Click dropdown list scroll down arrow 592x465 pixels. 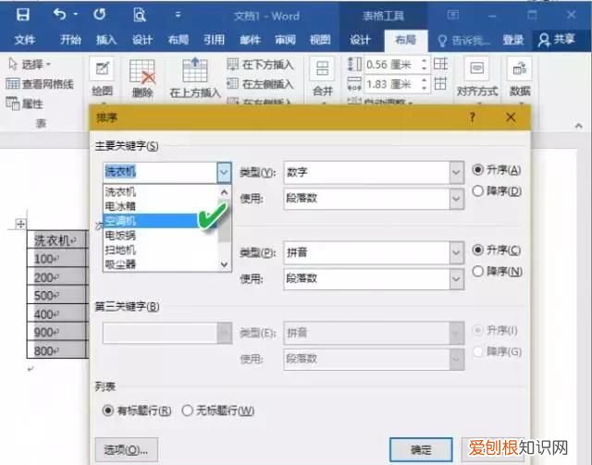pyautogui.click(x=224, y=264)
